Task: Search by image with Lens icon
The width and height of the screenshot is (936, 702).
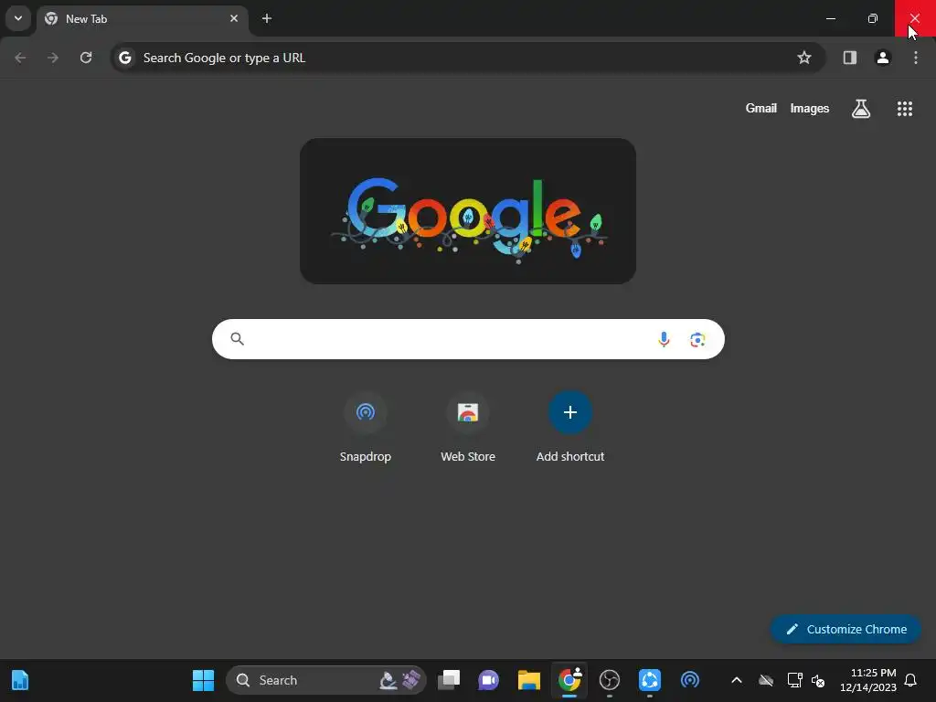Action: coord(697,340)
